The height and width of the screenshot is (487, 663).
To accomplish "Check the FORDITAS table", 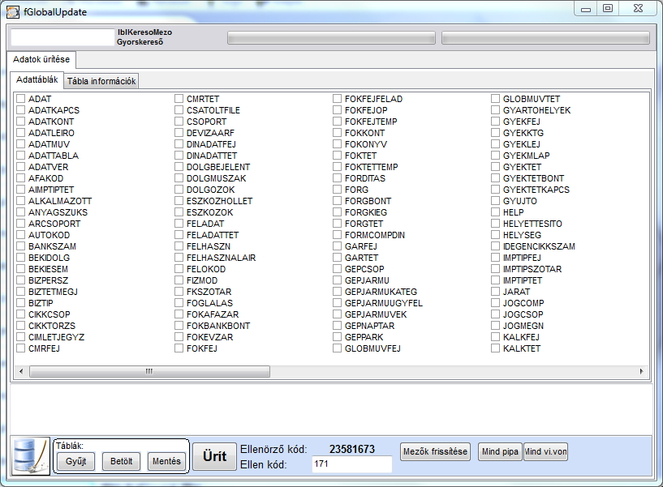I will pos(337,178).
